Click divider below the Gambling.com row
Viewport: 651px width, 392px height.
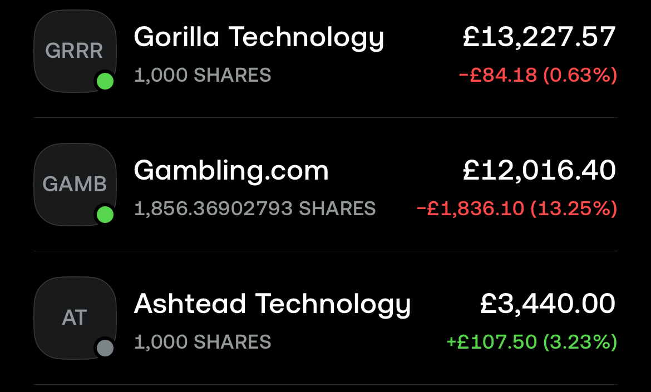pyautogui.click(x=325, y=251)
